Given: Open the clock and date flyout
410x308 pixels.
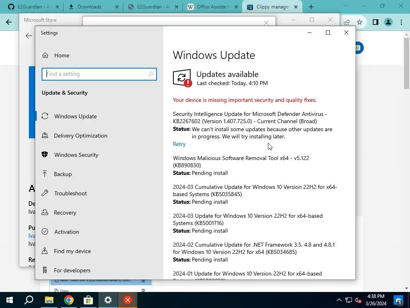Looking at the screenshot, I should click(376, 300).
